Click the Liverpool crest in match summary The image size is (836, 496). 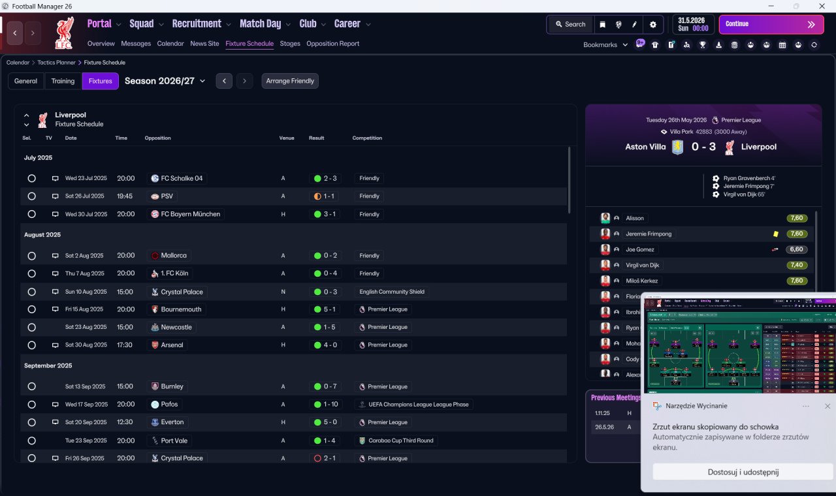730,147
